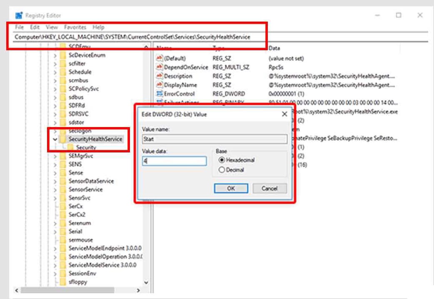Expand the scfilter key
This screenshot has height=299, width=434.
[55, 64]
